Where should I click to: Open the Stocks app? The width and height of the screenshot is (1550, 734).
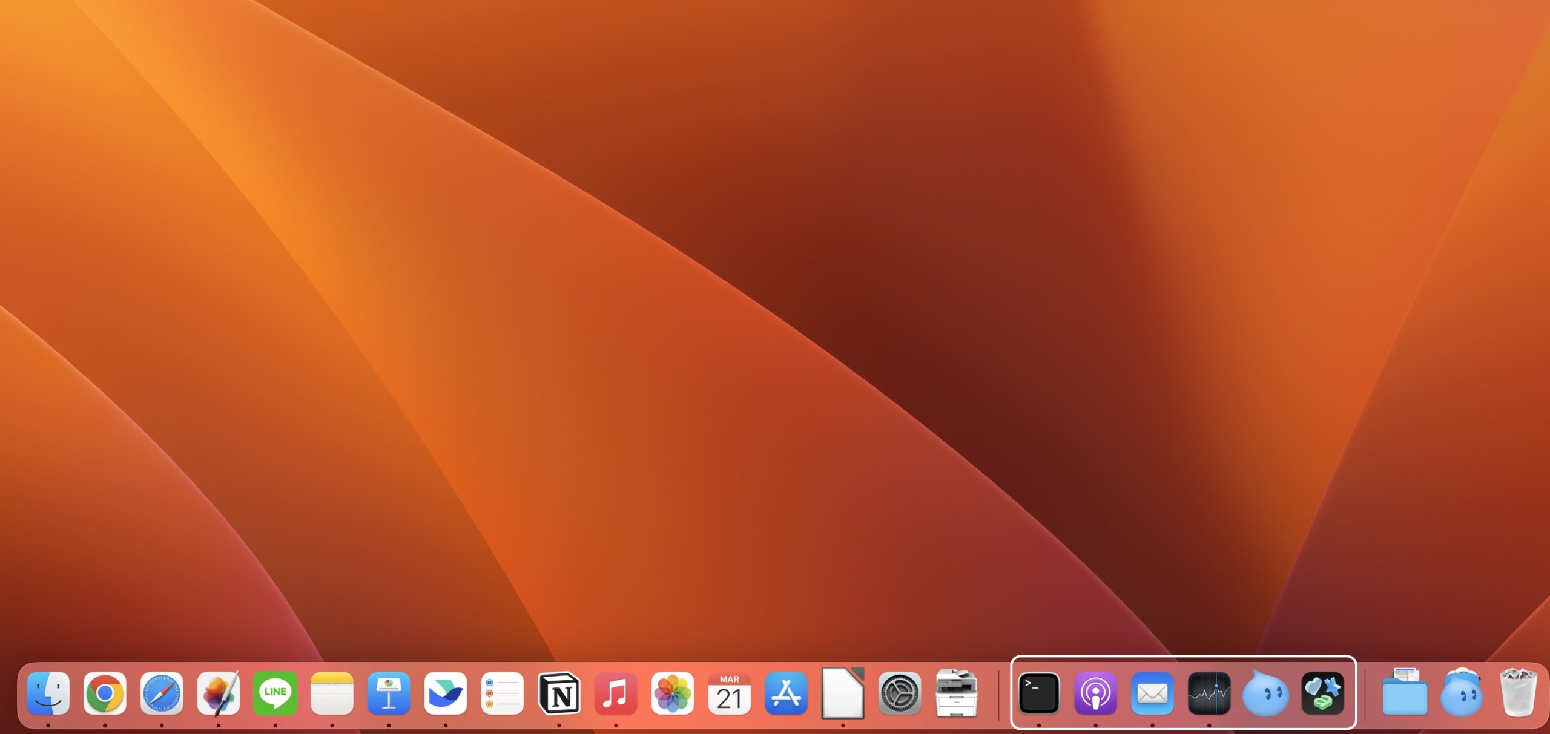coord(1209,693)
